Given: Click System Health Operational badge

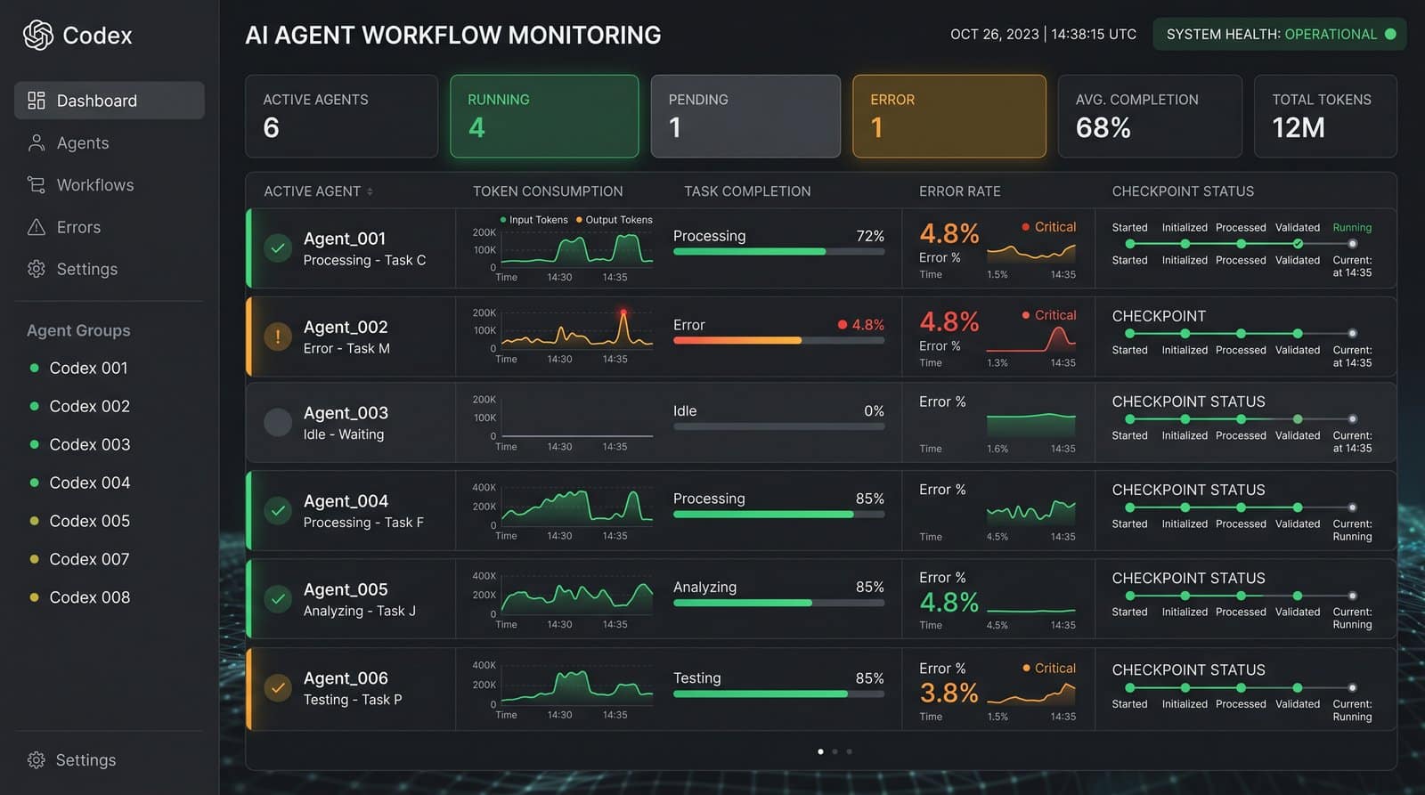Looking at the screenshot, I should pyautogui.click(x=1280, y=34).
